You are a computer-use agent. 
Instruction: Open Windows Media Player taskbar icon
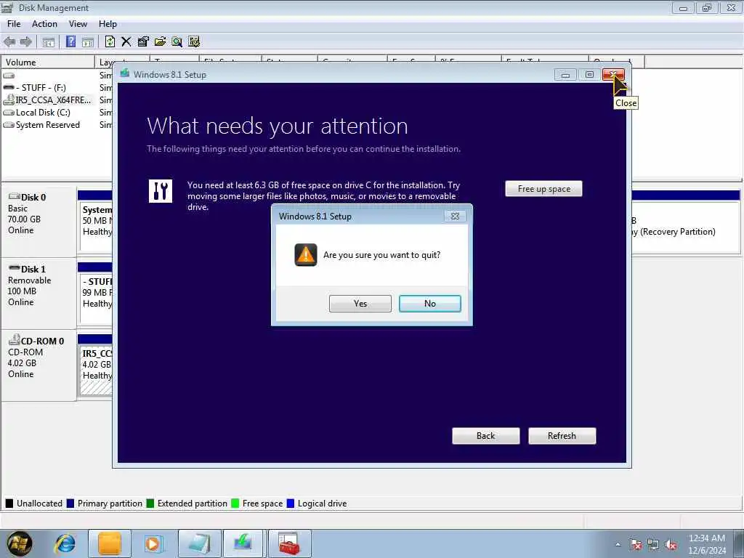(153, 543)
